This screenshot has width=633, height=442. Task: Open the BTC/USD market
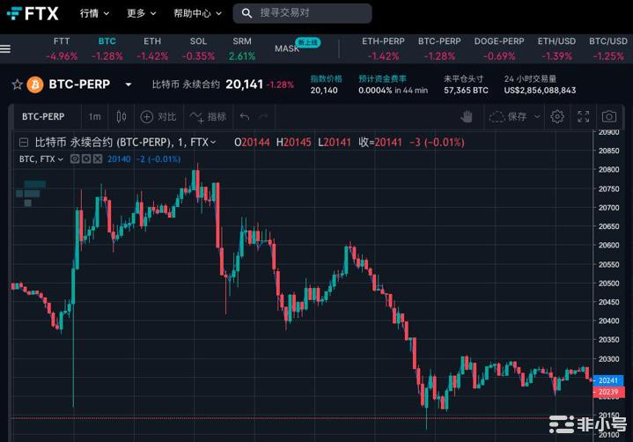coord(608,48)
